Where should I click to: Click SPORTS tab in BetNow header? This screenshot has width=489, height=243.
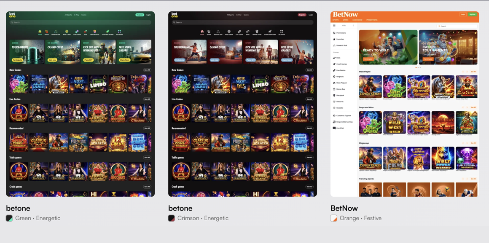336,20
